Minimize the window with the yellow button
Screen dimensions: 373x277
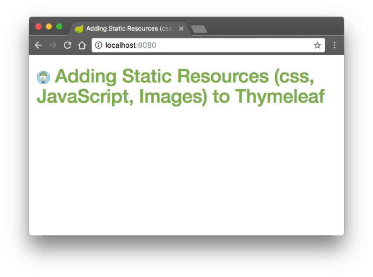tap(49, 26)
